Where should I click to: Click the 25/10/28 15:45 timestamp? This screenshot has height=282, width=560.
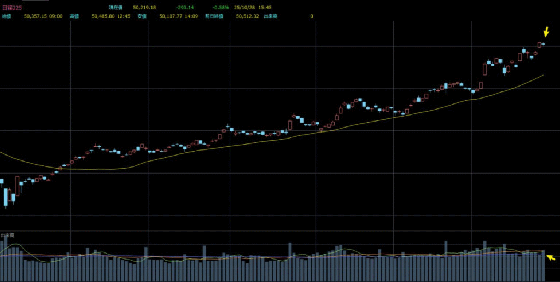(x=256, y=8)
